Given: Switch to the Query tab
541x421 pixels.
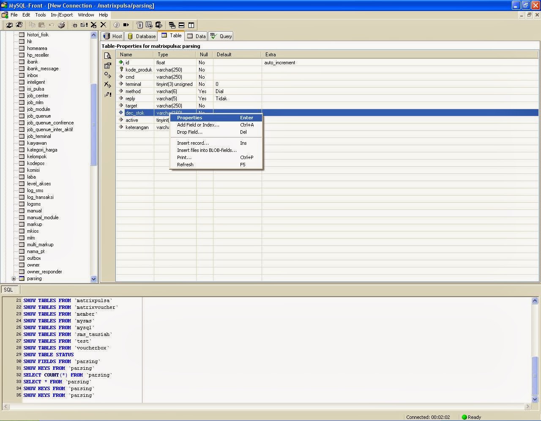Looking at the screenshot, I should pos(221,36).
